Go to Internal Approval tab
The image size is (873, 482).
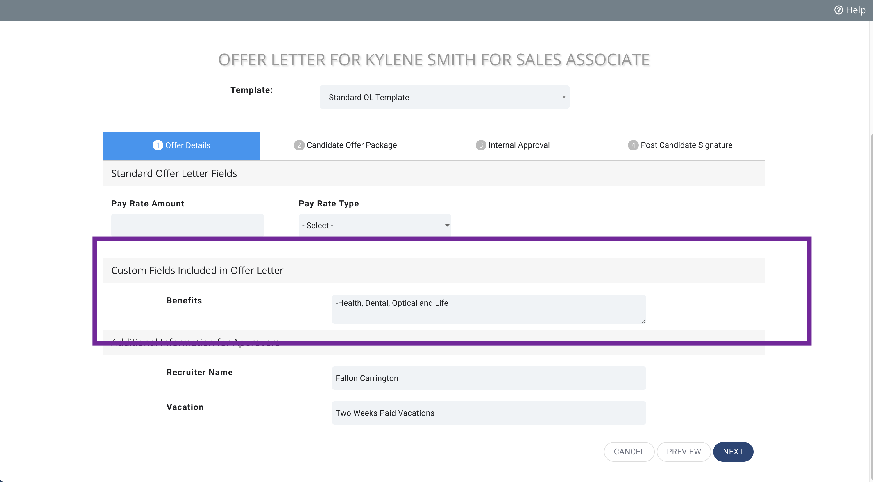click(x=513, y=145)
